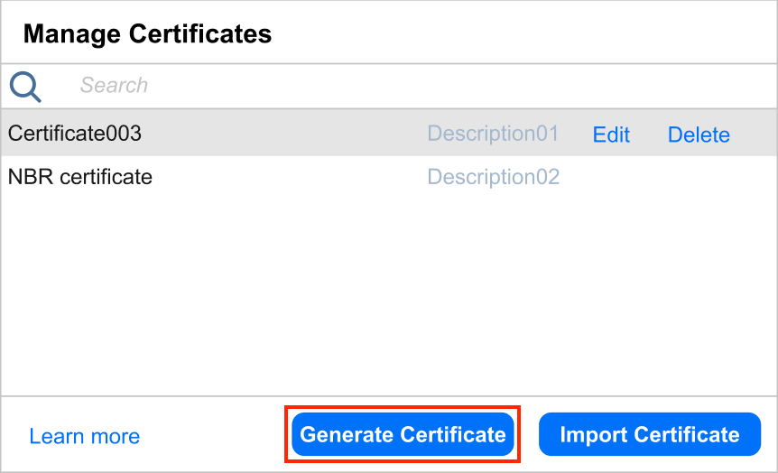This screenshot has height=473, width=778.
Task: Open the Learn more link
Action: (x=84, y=437)
